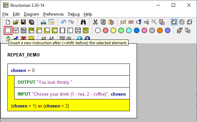Open the File menu
This screenshot has width=197, height=122.
(x=5, y=14)
